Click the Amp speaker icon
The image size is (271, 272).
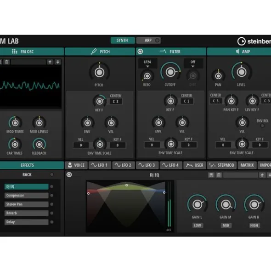237,52
